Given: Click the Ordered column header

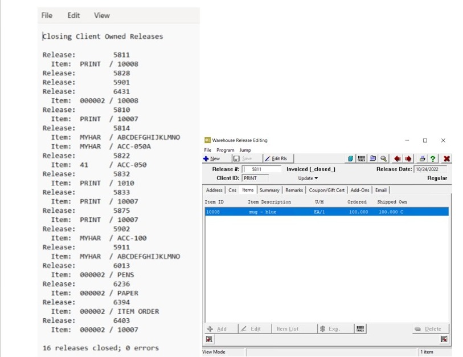Looking at the screenshot, I should click(357, 202).
